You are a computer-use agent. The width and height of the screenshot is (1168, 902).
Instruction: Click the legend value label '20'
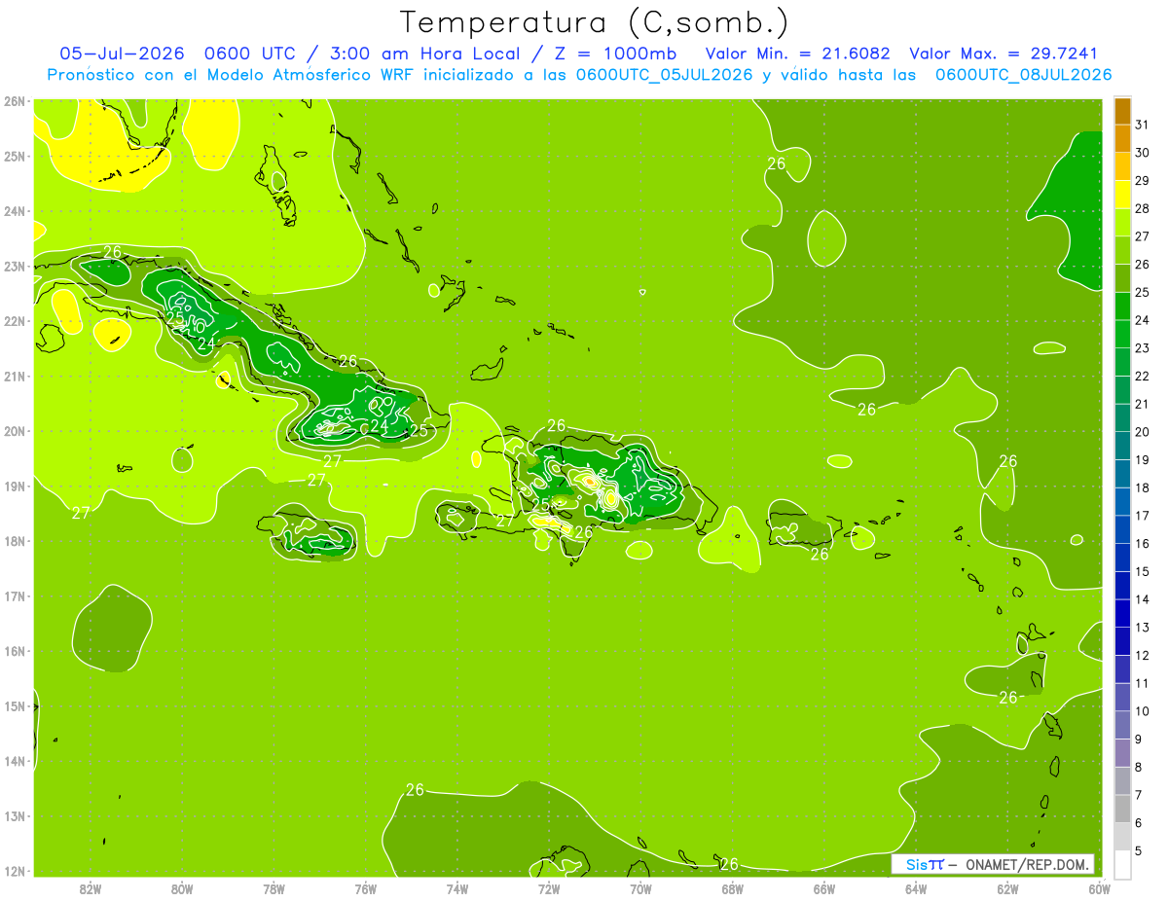coord(1142,432)
